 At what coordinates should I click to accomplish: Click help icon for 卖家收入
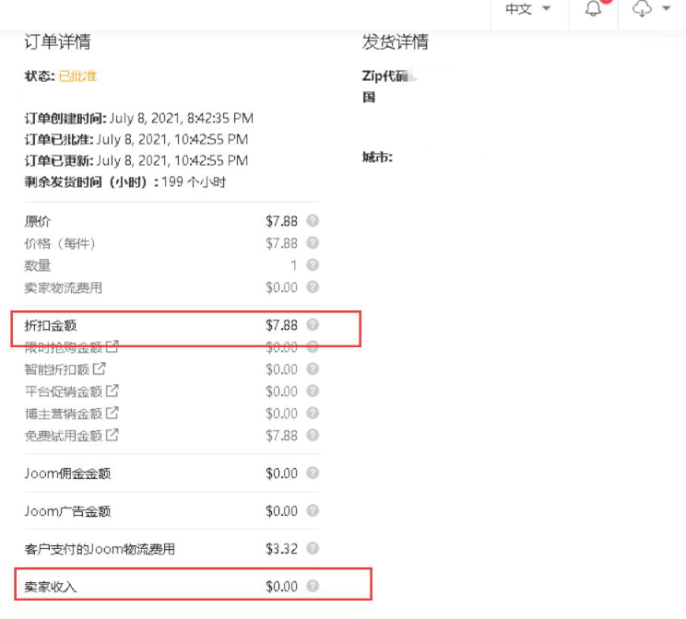313,586
